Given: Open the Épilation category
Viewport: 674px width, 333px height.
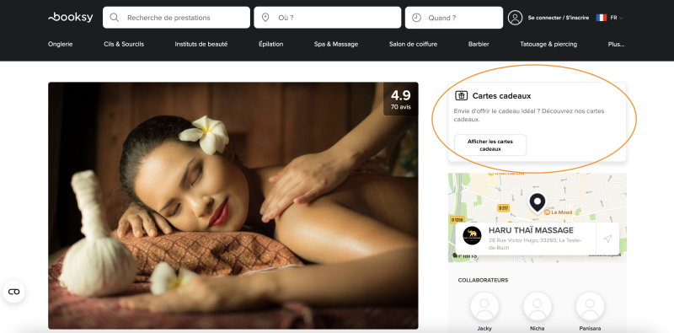Looking at the screenshot, I should tap(270, 44).
